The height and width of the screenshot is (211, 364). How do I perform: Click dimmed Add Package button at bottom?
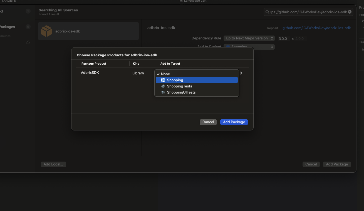pos(337,164)
